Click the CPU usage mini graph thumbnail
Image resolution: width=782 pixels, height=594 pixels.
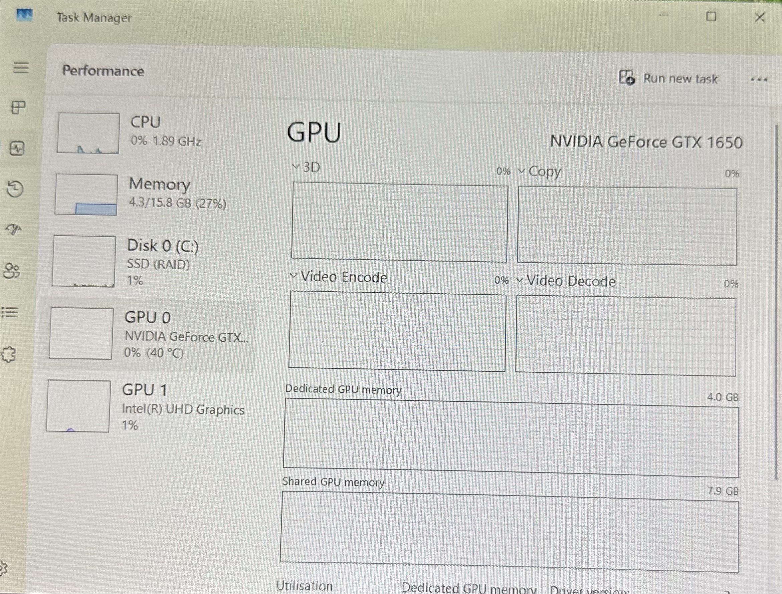pos(88,133)
